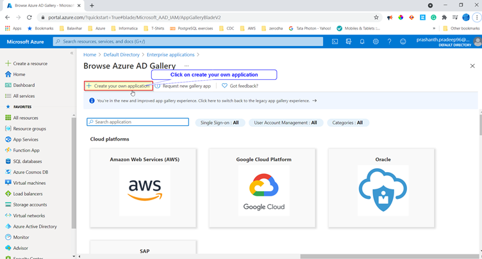Open the help question mark
482x259 pixels.
pos(389,42)
